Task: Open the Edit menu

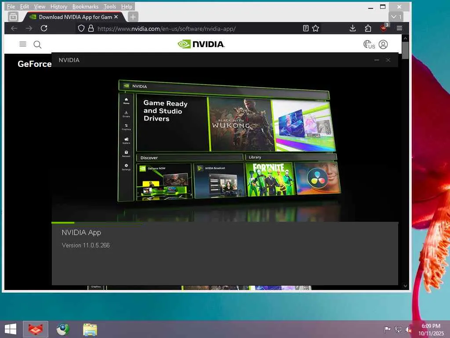Action: coord(25,6)
